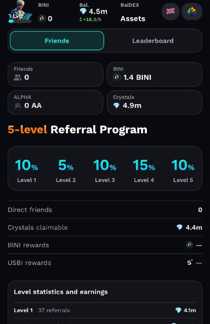Tap the BINI coin icon in header
This screenshot has width=210, height=324.
pyautogui.click(x=42, y=19)
